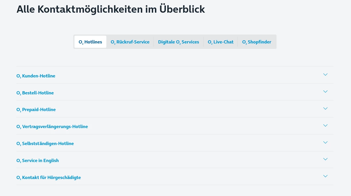Click the O2 Selbstständigen-Hotline label text
This screenshot has width=351, height=196.
tap(45, 144)
